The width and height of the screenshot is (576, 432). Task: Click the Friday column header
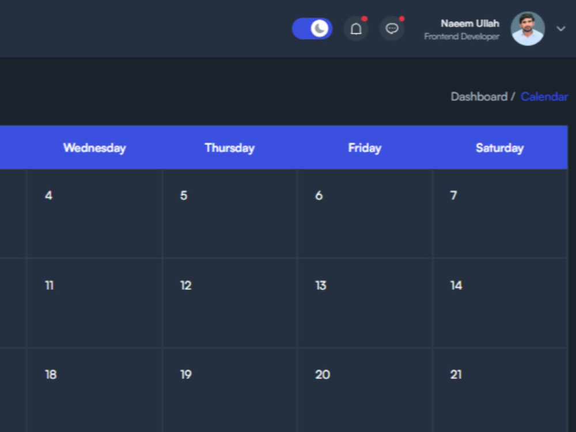[365, 147]
